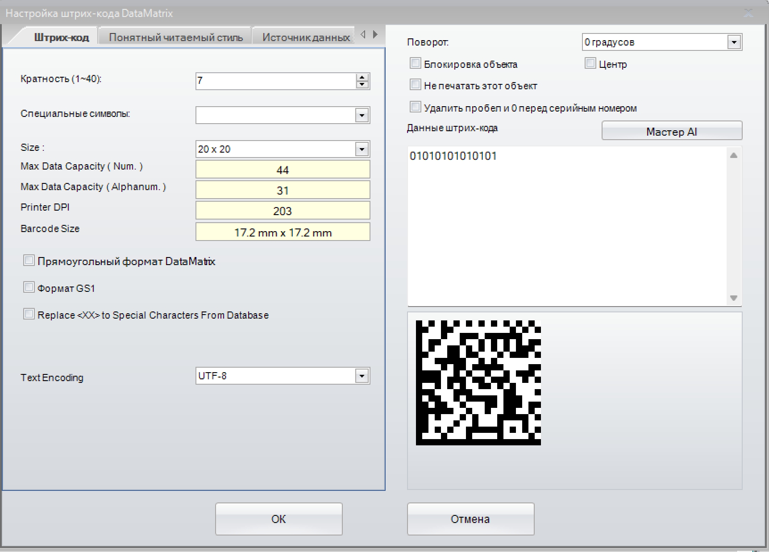Open the Специальные символы dropdown
This screenshot has width=769, height=552.
click(x=362, y=115)
